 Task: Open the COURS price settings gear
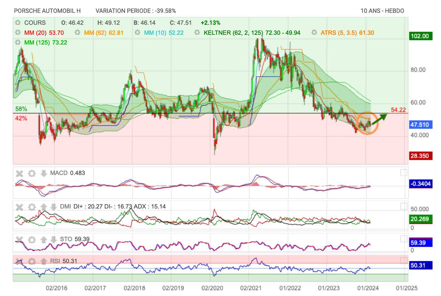(x=18, y=23)
